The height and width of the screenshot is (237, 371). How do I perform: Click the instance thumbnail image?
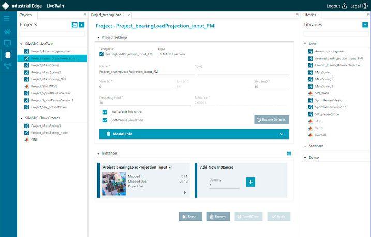click(x=114, y=184)
